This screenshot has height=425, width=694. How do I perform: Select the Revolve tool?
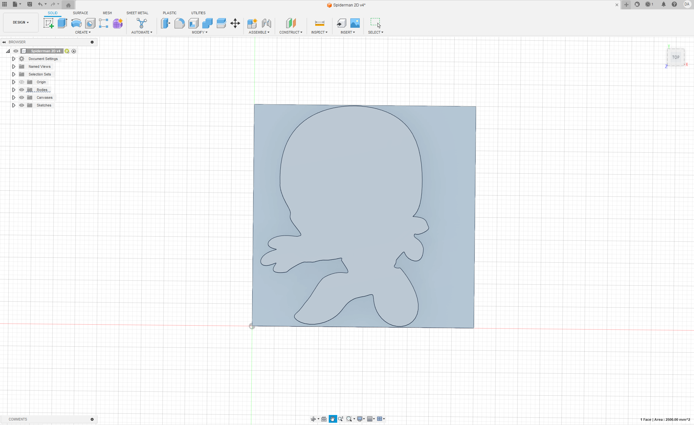tap(76, 23)
